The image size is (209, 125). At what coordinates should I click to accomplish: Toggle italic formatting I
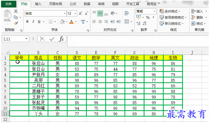pyautogui.click(x=33, y=21)
